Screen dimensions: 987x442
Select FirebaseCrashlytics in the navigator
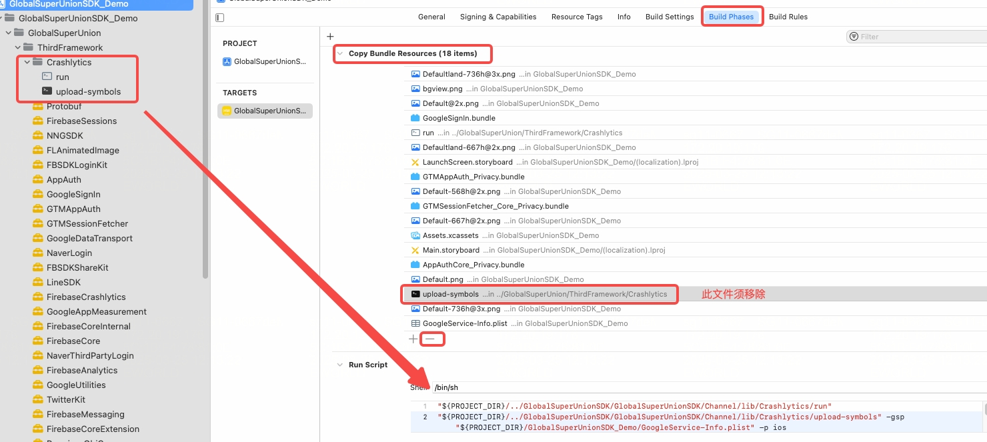[x=86, y=297]
